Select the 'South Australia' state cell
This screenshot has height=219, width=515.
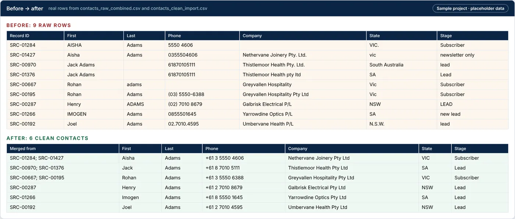[x=402, y=65]
